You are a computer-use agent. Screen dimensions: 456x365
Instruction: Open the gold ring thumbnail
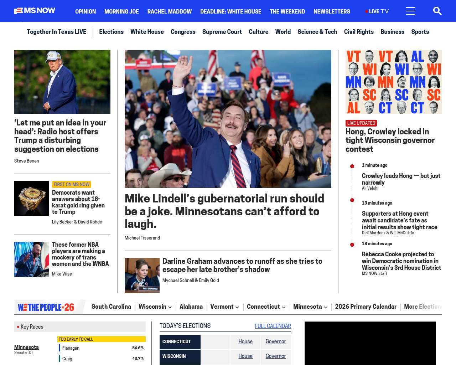(32, 199)
